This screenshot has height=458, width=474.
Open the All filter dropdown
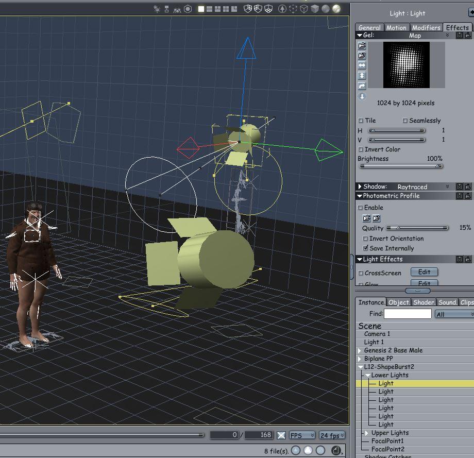[454, 314]
